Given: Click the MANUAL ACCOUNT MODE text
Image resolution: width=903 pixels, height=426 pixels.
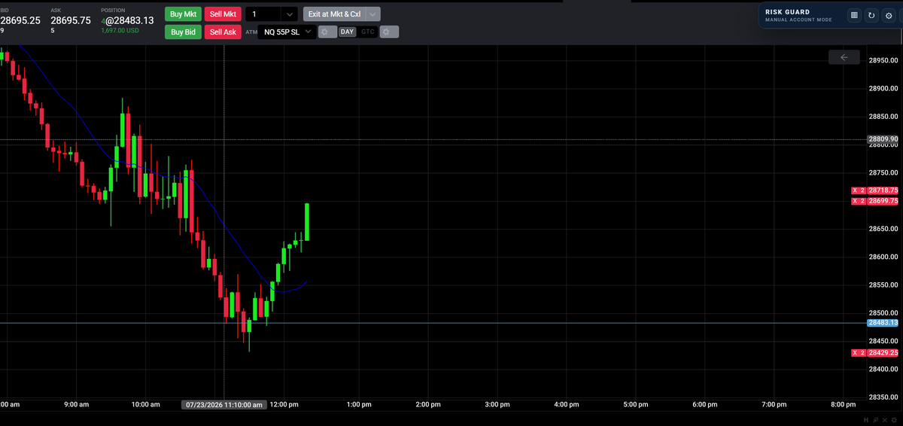Looking at the screenshot, I should click(798, 20).
